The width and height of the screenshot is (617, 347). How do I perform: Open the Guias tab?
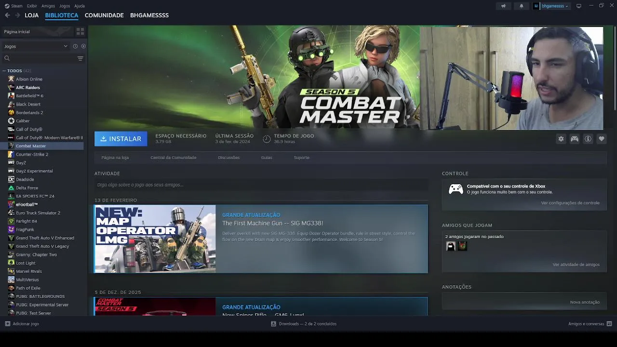[267, 158]
